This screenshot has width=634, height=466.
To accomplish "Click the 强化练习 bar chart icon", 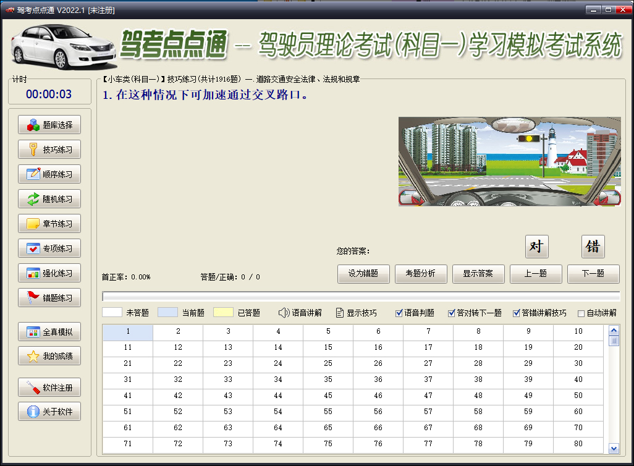I will (x=33, y=273).
